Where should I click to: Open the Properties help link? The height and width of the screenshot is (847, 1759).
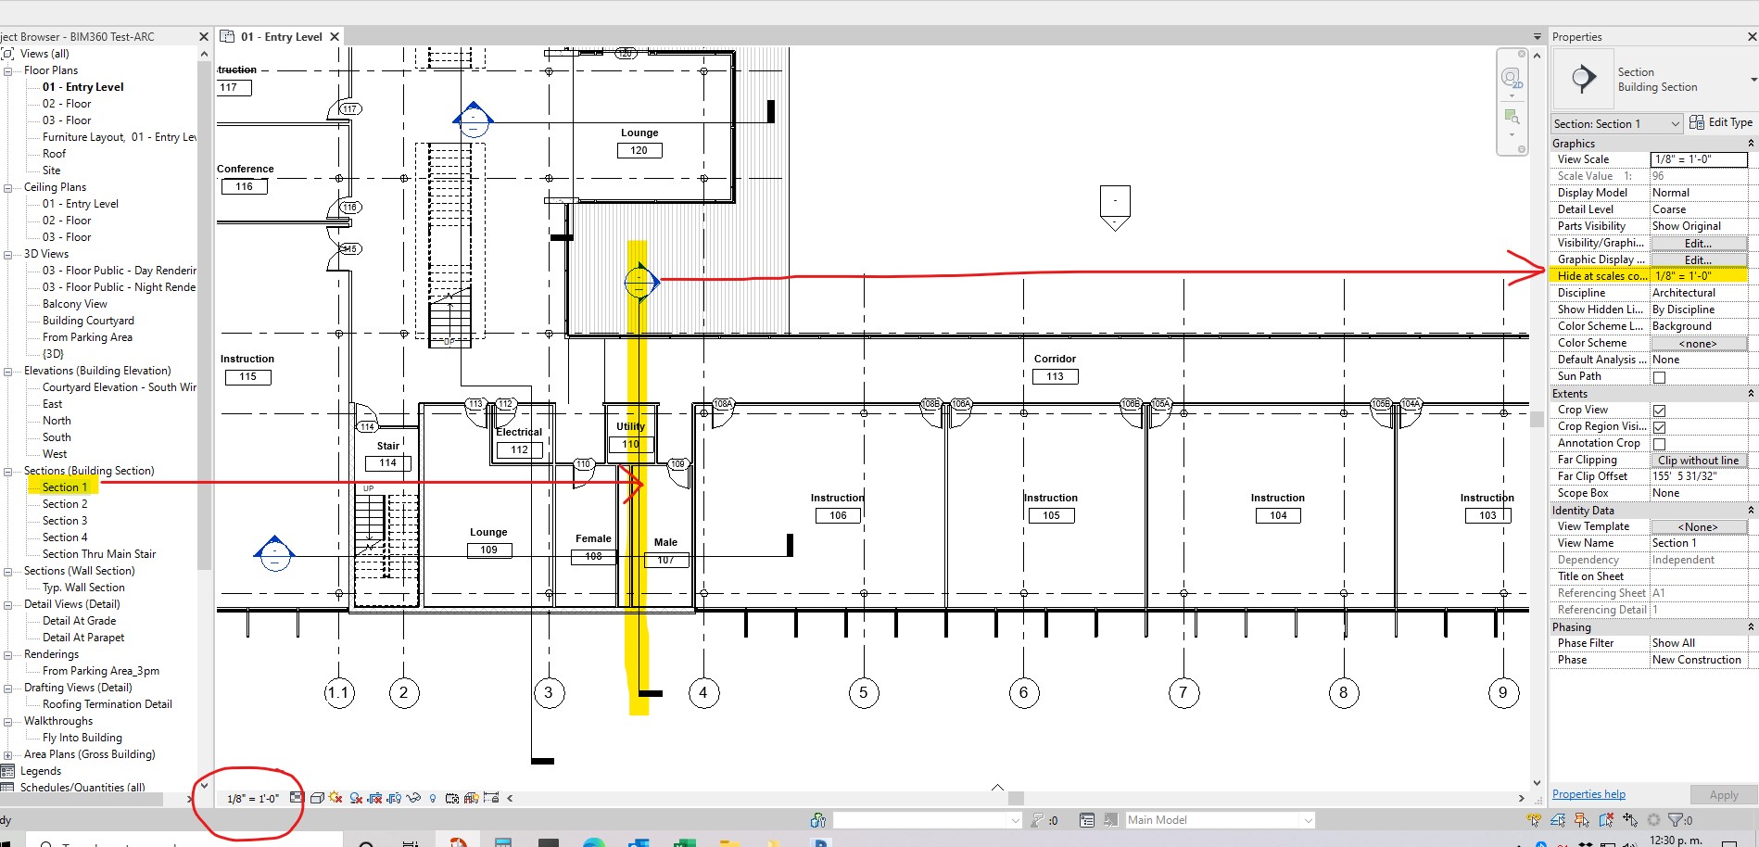pos(1588,793)
